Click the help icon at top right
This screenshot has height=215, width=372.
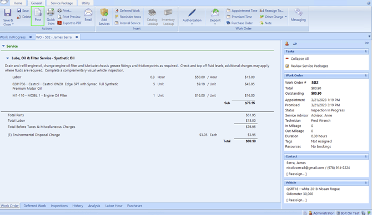click(369, 3)
